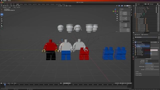160x90 pixels.
Task: Open the View Layer properties tab
Action: point(133,41)
